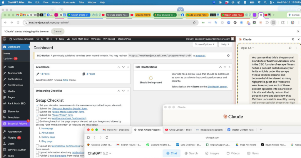Toggle the Topic Wheel form checkbox
Screen dimensions: 301x158
tap(37, 115)
